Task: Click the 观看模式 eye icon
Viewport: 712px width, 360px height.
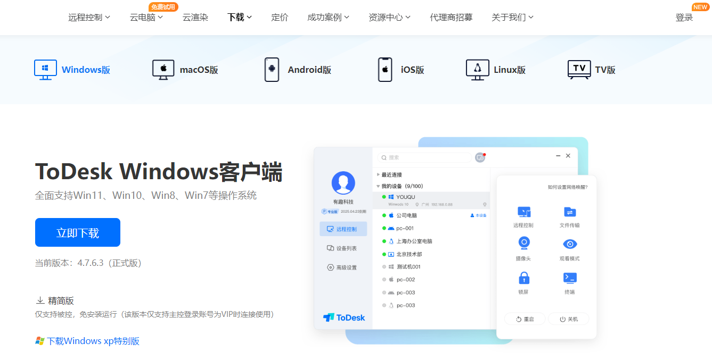Action: [x=570, y=244]
